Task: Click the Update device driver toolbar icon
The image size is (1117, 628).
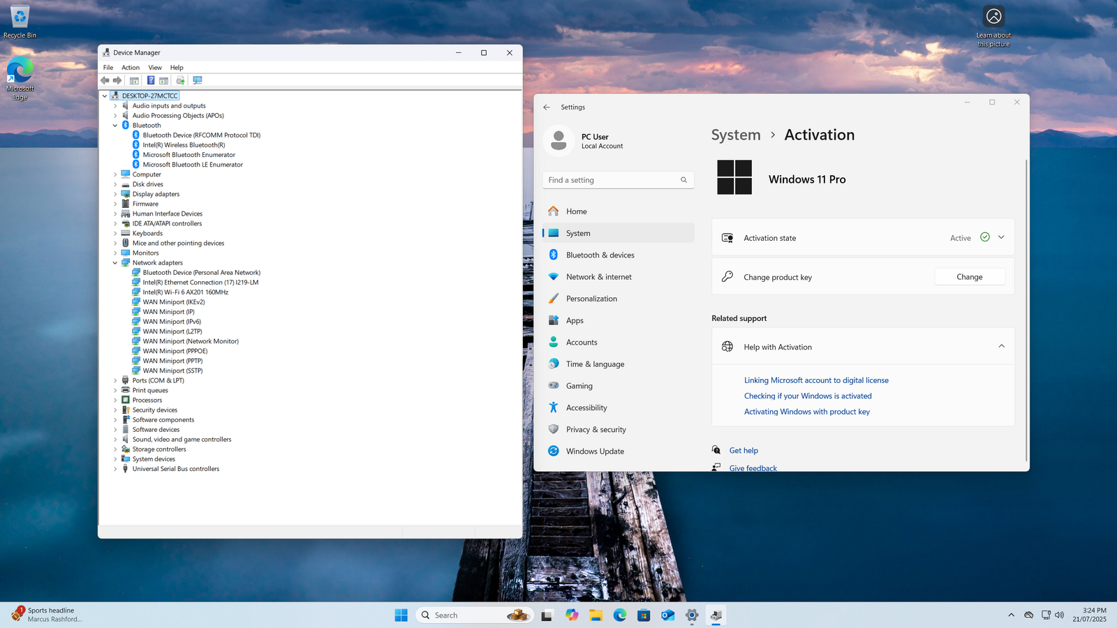Action: (180, 80)
